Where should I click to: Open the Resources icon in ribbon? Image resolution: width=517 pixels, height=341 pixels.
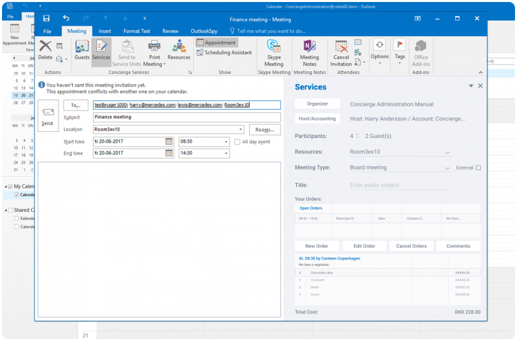tap(178, 47)
